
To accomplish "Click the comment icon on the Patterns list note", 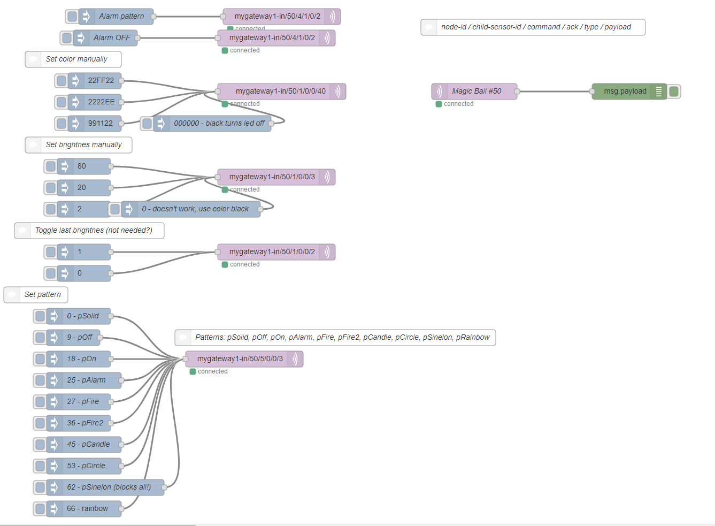I will (x=183, y=338).
